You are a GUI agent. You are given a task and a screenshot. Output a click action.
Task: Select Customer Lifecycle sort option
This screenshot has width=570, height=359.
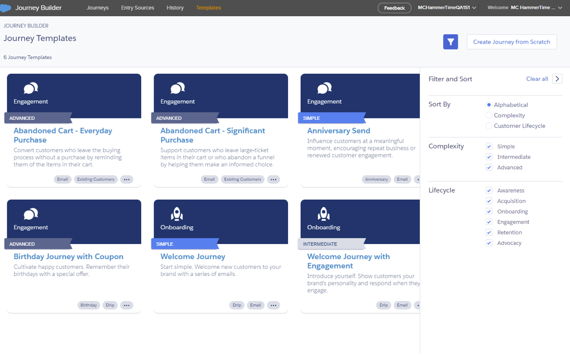pyautogui.click(x=489, y=126)
